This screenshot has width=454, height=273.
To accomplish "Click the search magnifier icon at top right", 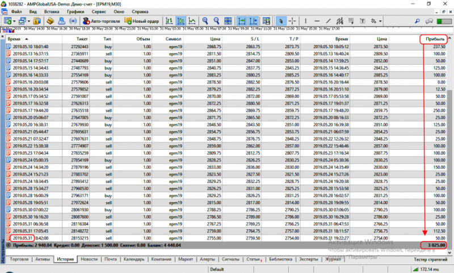I will click(x=418, y=21).
